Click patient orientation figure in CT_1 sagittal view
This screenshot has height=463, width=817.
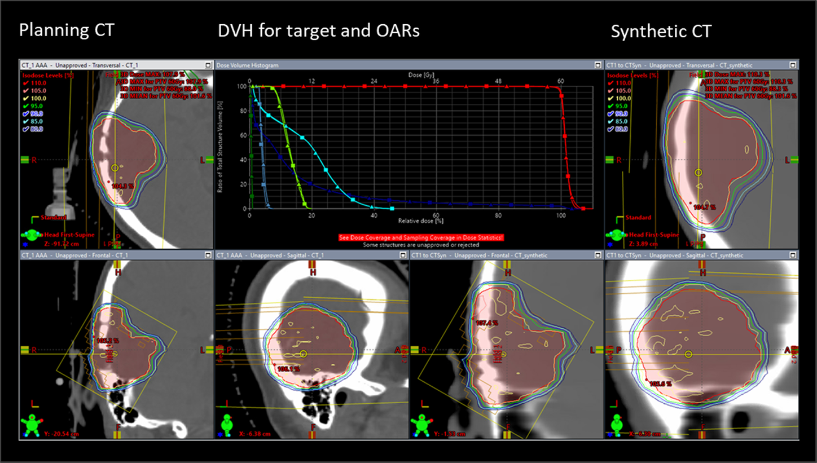pyautogui.click(x=227, y=425)
